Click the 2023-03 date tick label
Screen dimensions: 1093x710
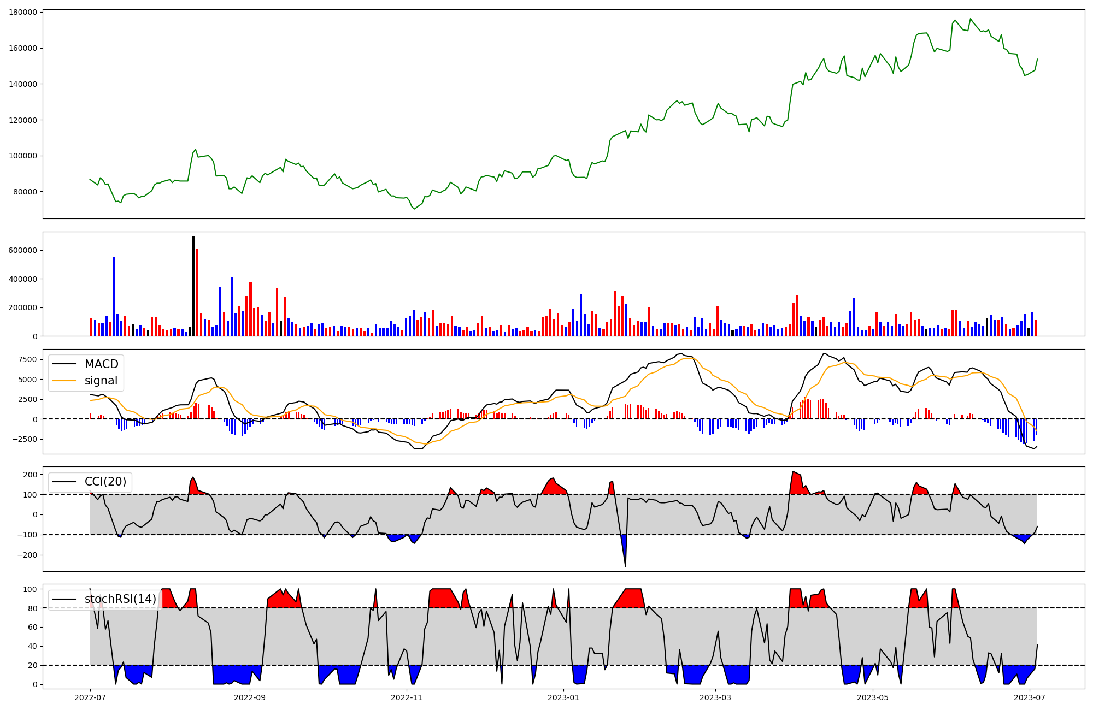click(x=715, y=697)
